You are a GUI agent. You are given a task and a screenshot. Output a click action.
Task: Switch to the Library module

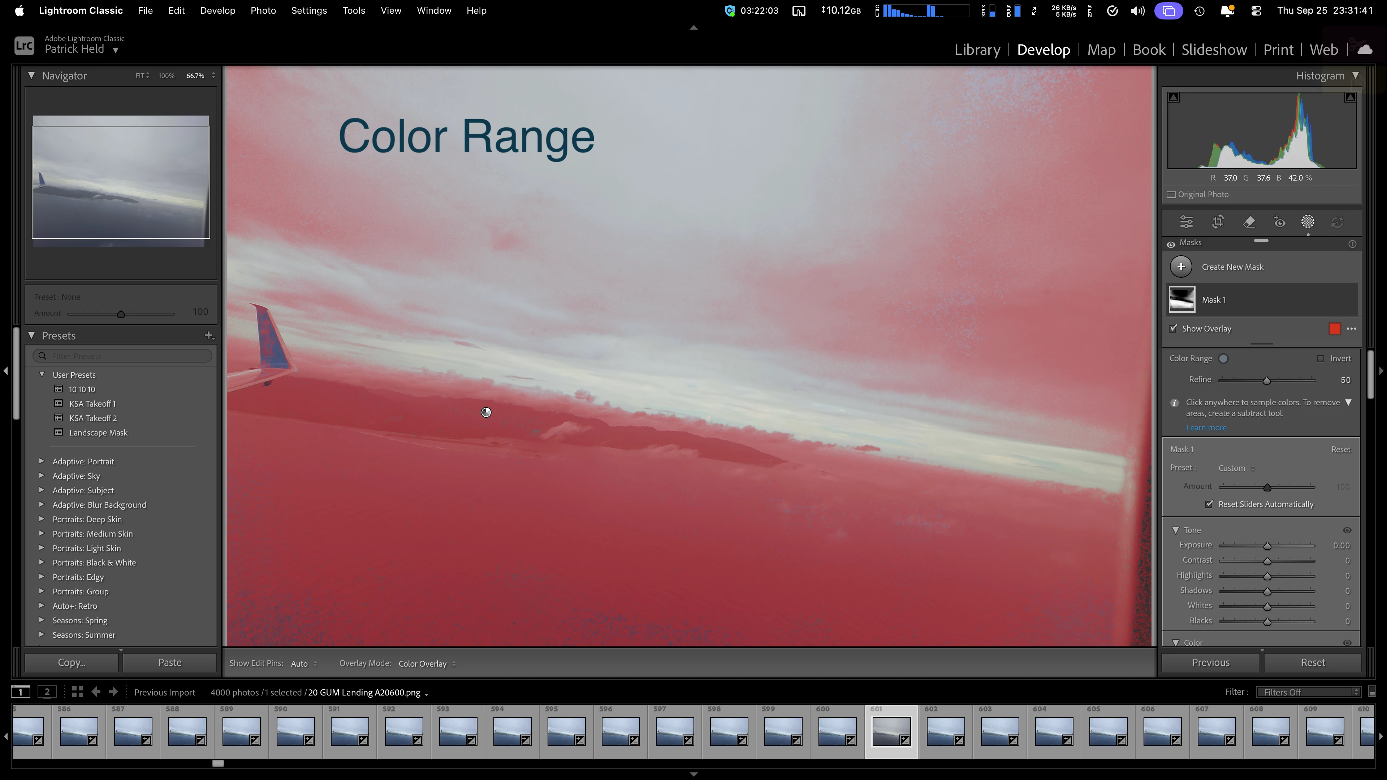coord(977,49)
